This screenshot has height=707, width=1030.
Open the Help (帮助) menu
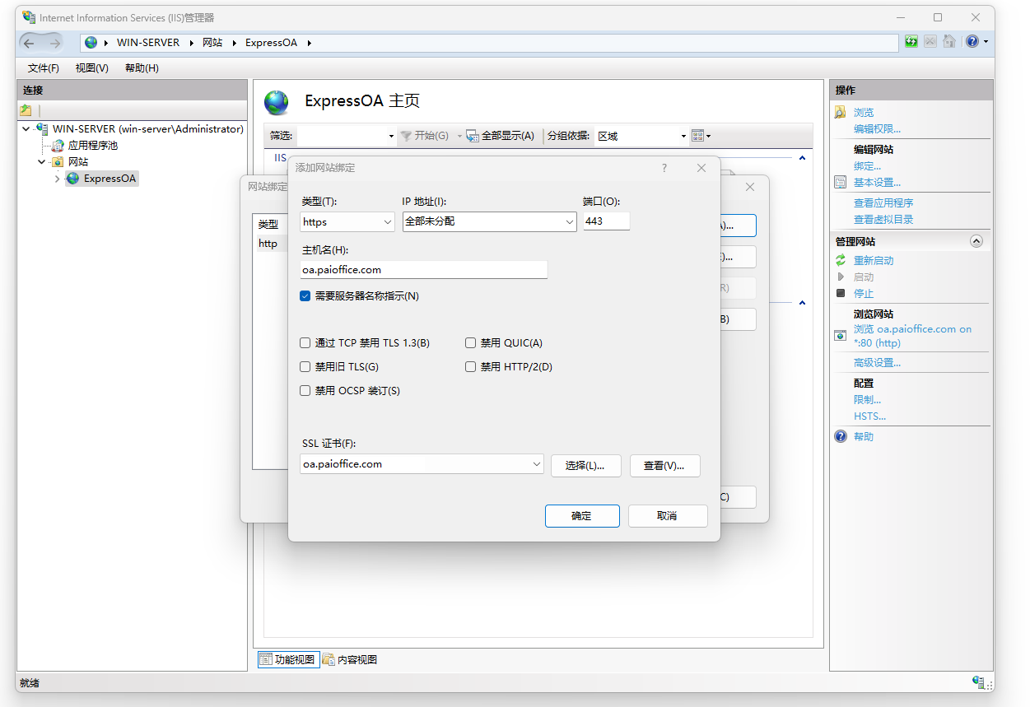click(x=142, y=67)
